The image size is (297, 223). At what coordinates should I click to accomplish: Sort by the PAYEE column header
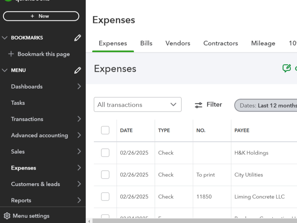coord(242,130)
